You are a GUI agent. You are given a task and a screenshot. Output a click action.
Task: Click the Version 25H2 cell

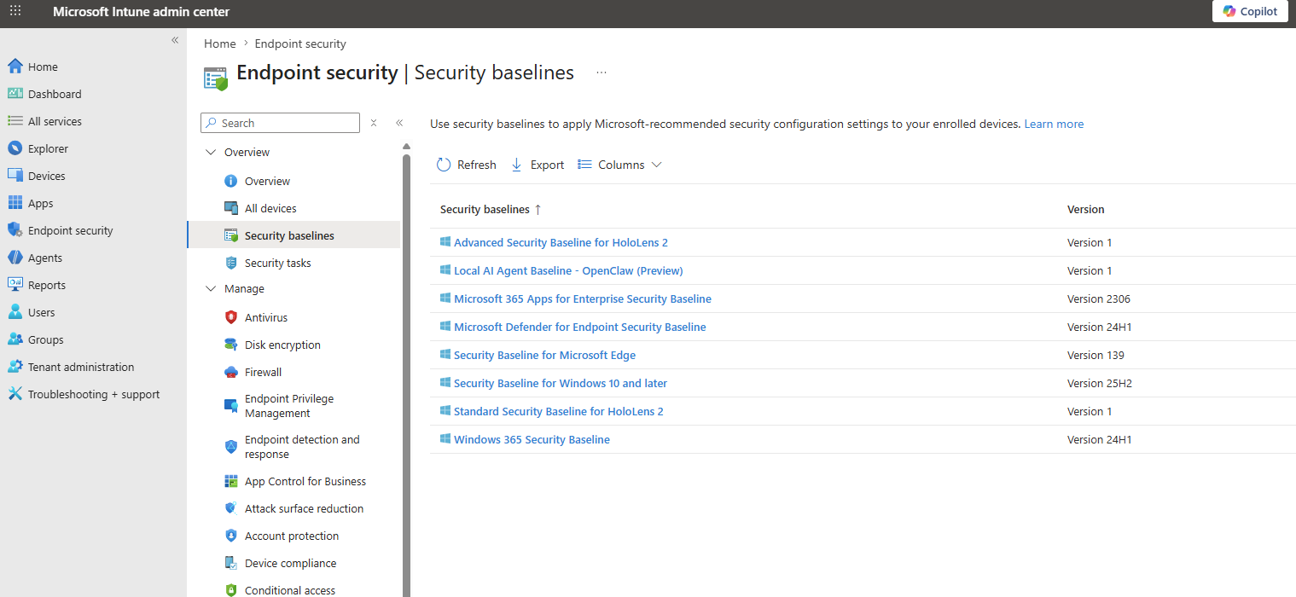[1100, 383]
